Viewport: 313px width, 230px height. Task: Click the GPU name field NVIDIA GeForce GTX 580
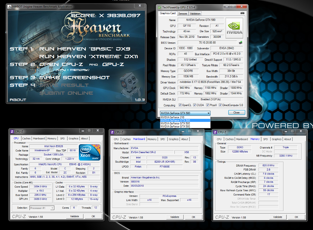coord(201,20)
